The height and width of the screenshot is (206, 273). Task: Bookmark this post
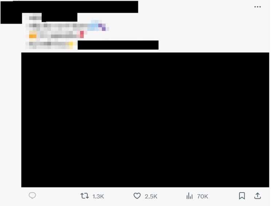242,196
